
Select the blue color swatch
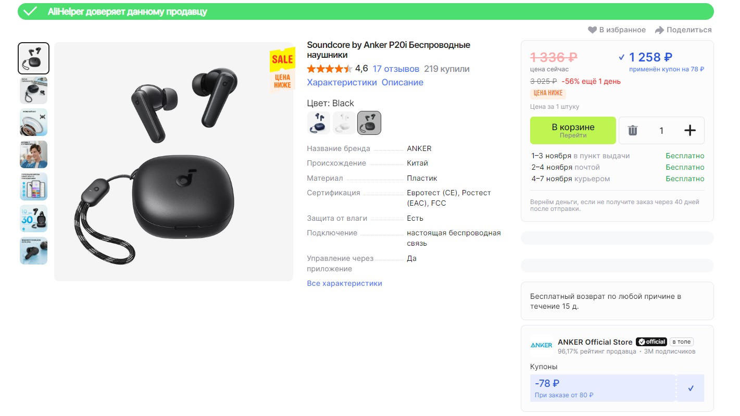point(318,123)
